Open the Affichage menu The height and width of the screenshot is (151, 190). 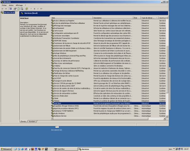tap(19, 5)
